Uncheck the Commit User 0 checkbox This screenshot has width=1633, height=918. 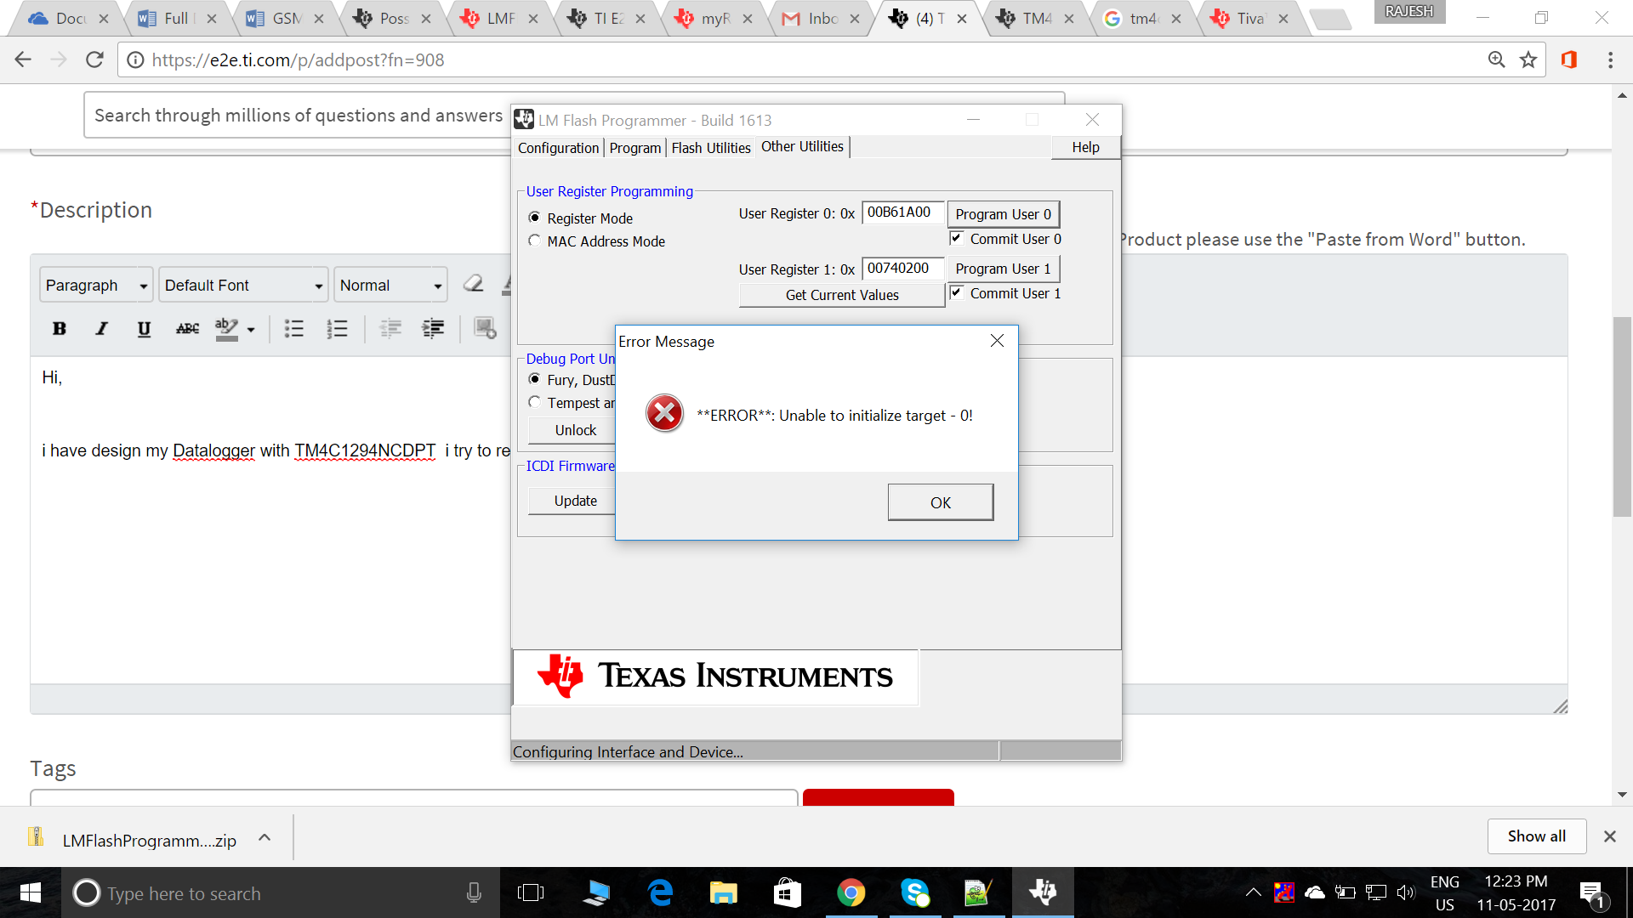(x=957, y=239)
